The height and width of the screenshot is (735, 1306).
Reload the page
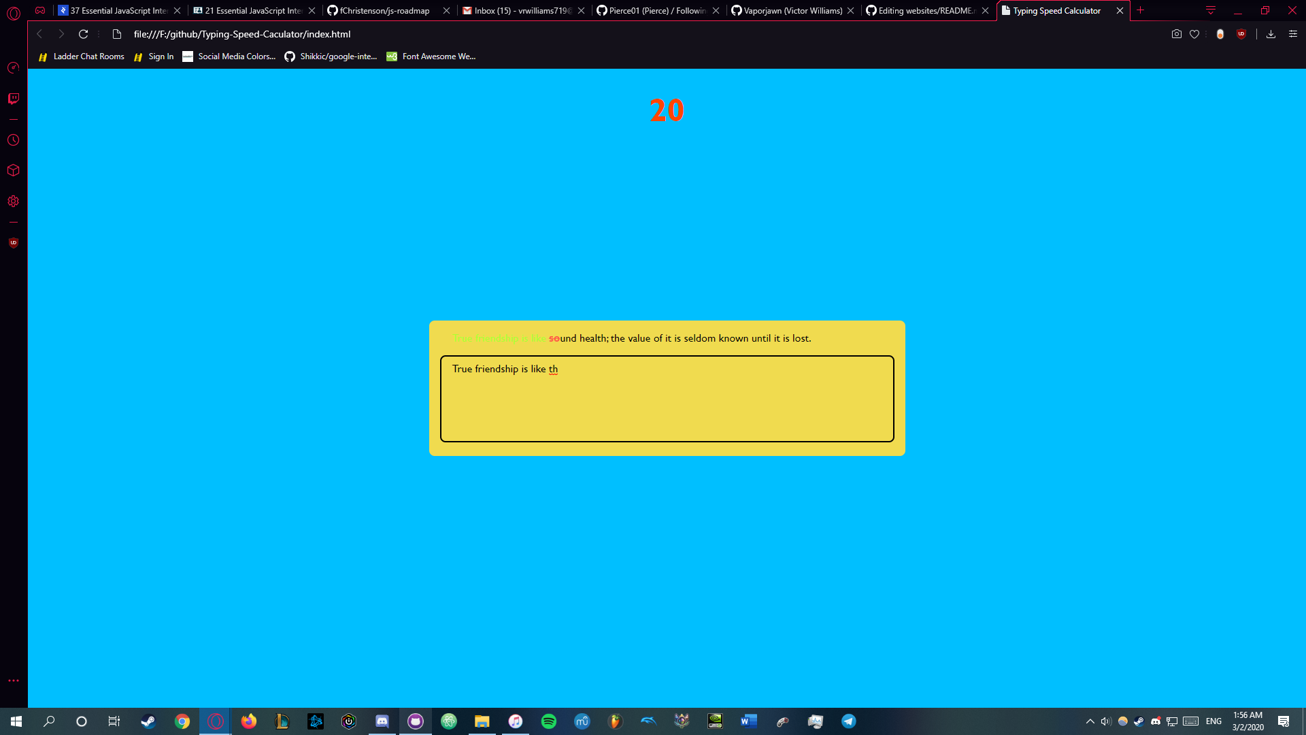[x=83, y=34]
